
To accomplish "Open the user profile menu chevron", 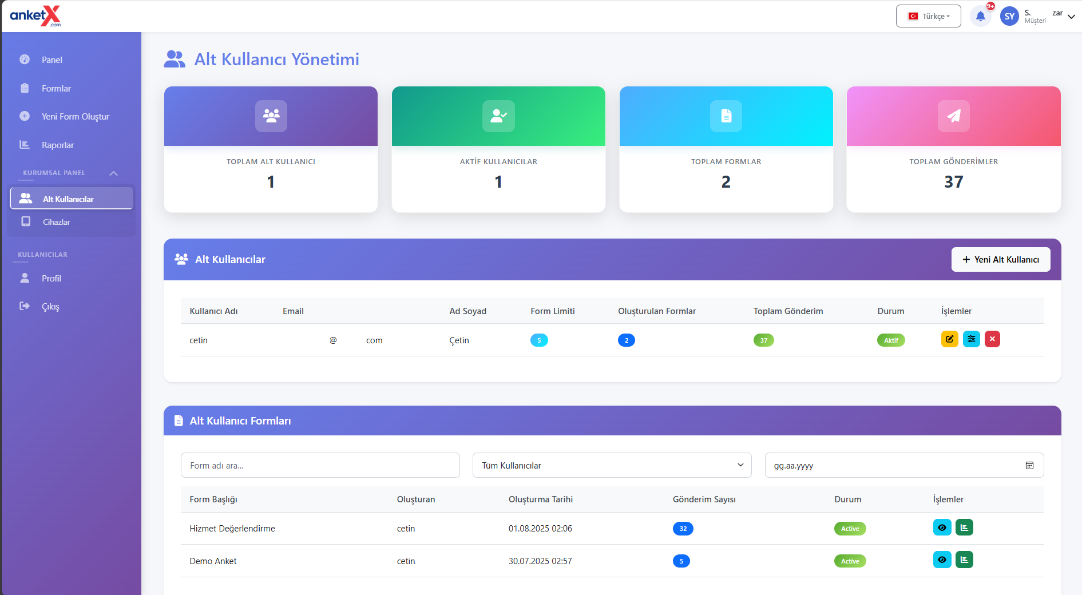I will [x=1071, y=17].
